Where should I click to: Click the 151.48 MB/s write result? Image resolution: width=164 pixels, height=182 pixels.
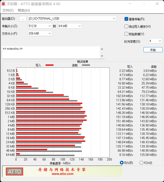[125, 121]
